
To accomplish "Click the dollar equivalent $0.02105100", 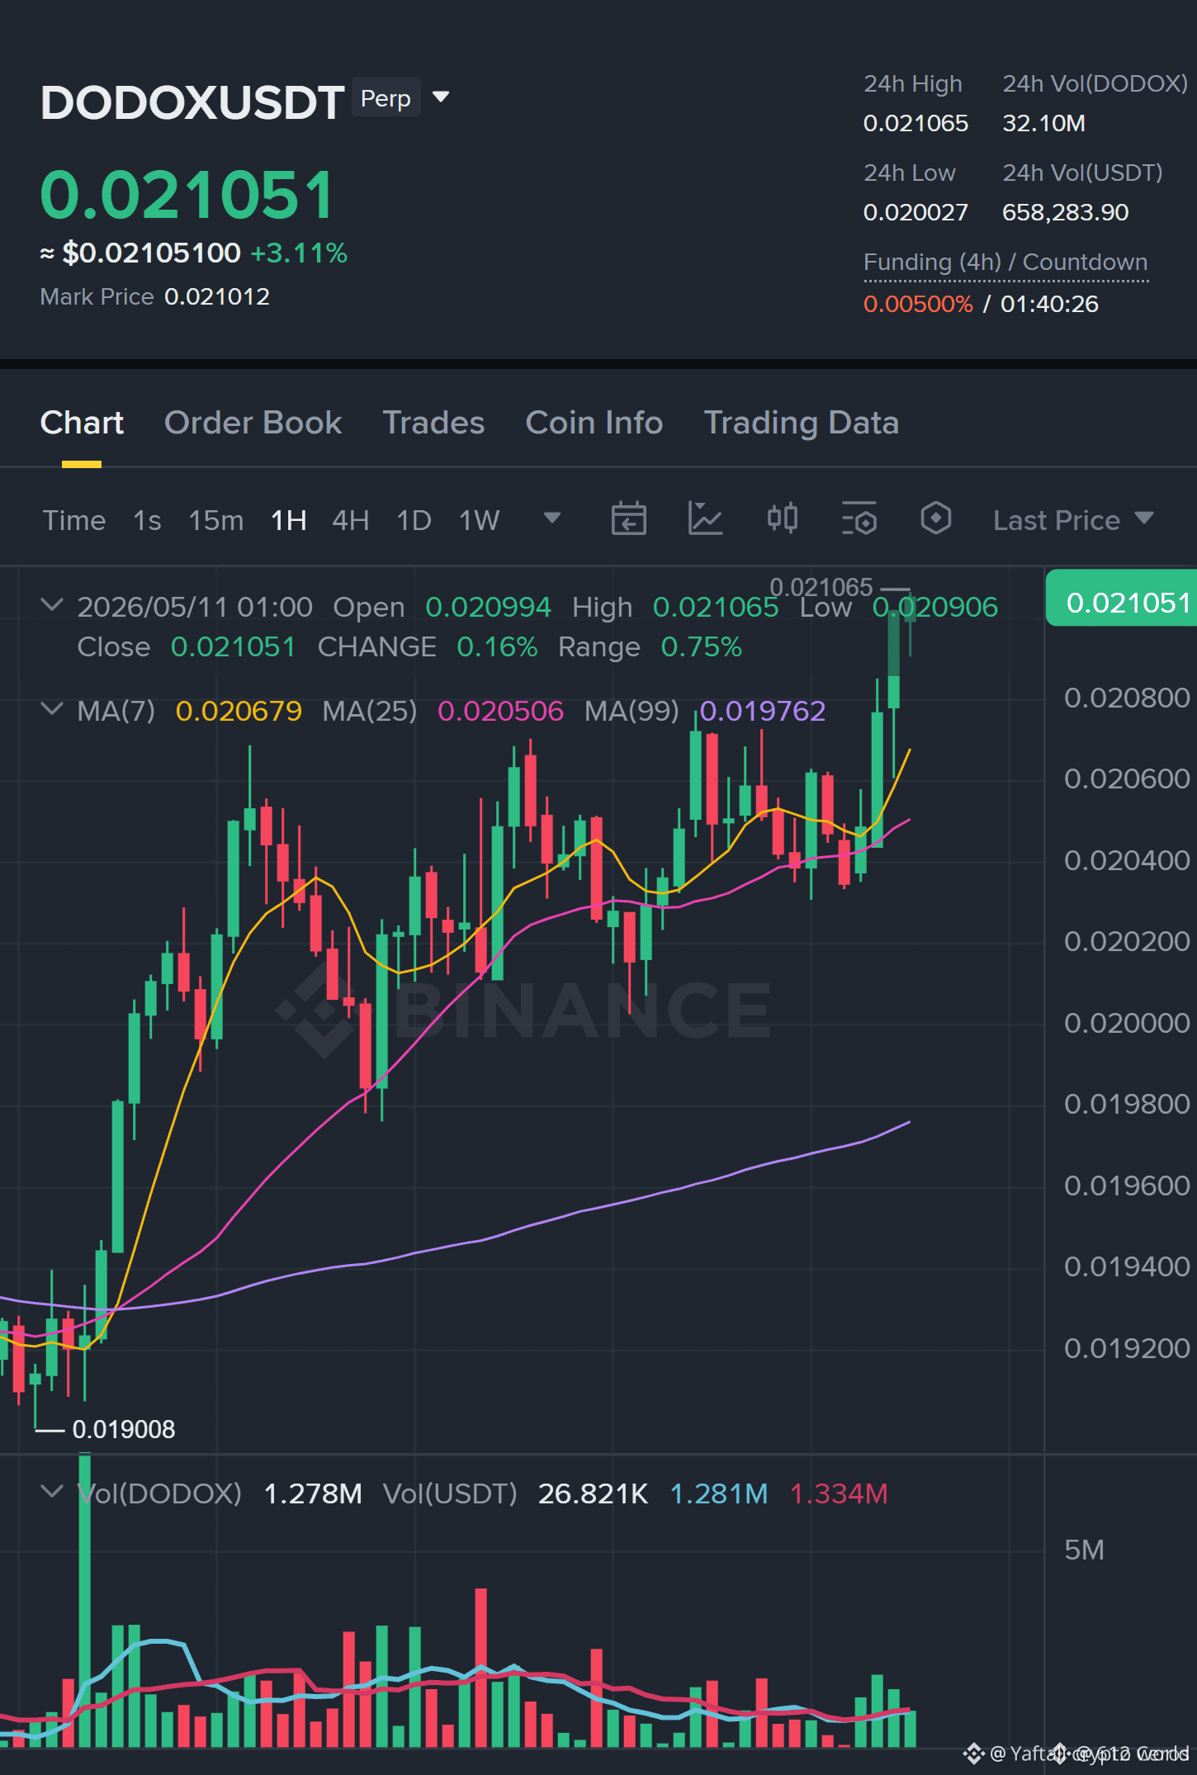I will tap(151, 253).
